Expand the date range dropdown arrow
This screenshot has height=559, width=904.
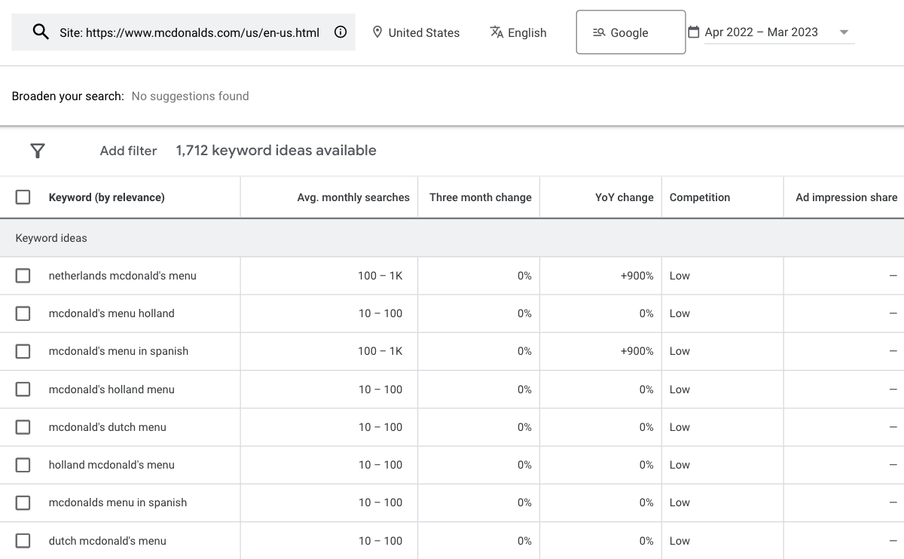pos(844,32)
